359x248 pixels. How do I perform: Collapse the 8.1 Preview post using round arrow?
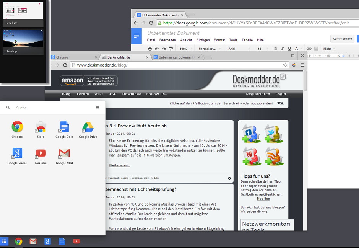tap(229, 178)
